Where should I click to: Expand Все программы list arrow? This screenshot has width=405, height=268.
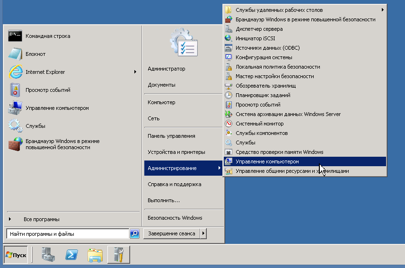click(10, 219)
